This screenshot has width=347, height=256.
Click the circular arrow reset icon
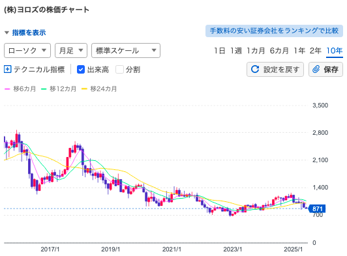[x=255, y=69]
